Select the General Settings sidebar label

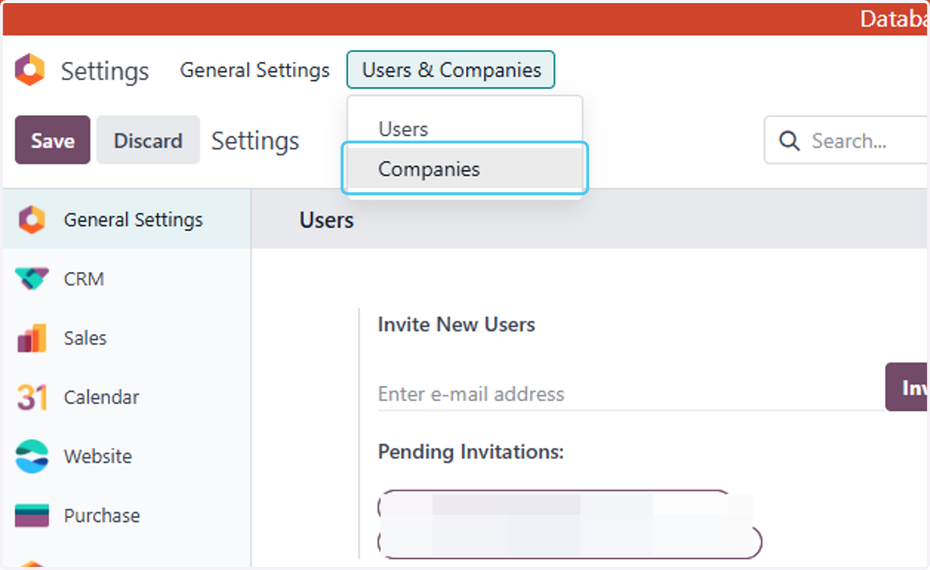[x=133, y=220]
